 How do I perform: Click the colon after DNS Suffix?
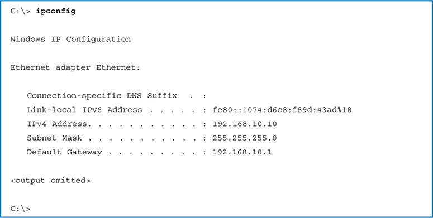point(204,96)
